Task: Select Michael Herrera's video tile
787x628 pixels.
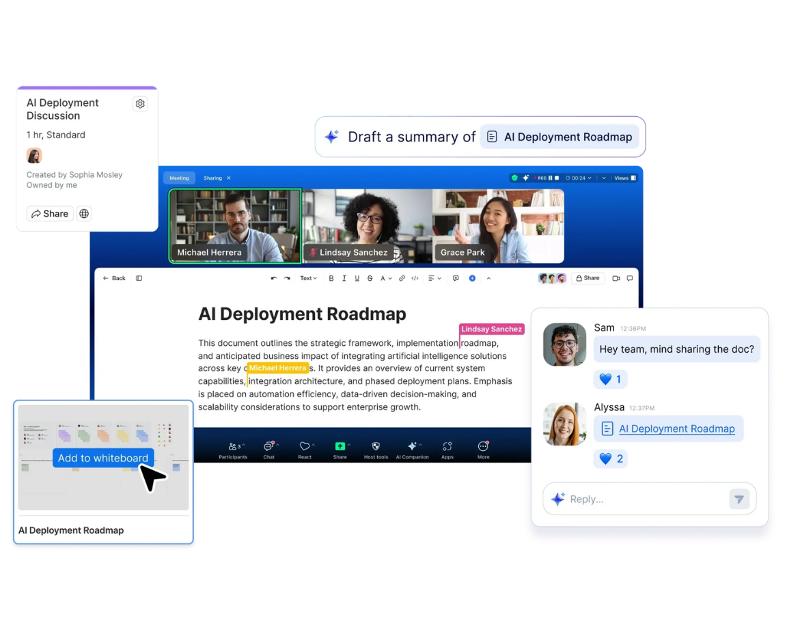Action: pyautogui.click(x=236, y=226)
